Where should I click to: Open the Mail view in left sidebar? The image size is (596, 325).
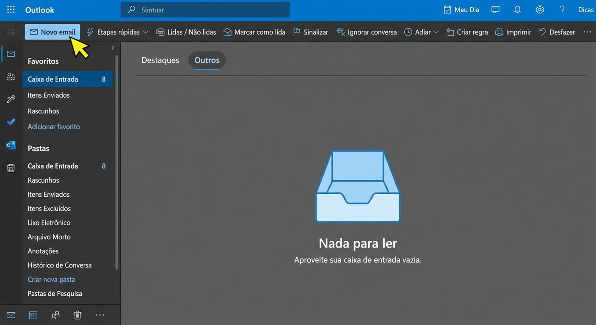pyautogui.click(x=11, y=53)
